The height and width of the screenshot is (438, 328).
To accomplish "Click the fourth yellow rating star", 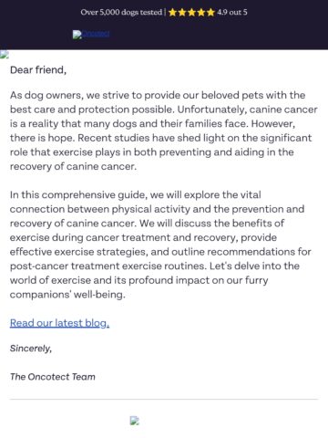I will pos(201,13).
